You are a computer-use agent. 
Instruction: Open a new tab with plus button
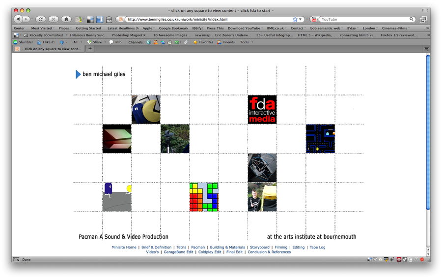click(90, 49)
